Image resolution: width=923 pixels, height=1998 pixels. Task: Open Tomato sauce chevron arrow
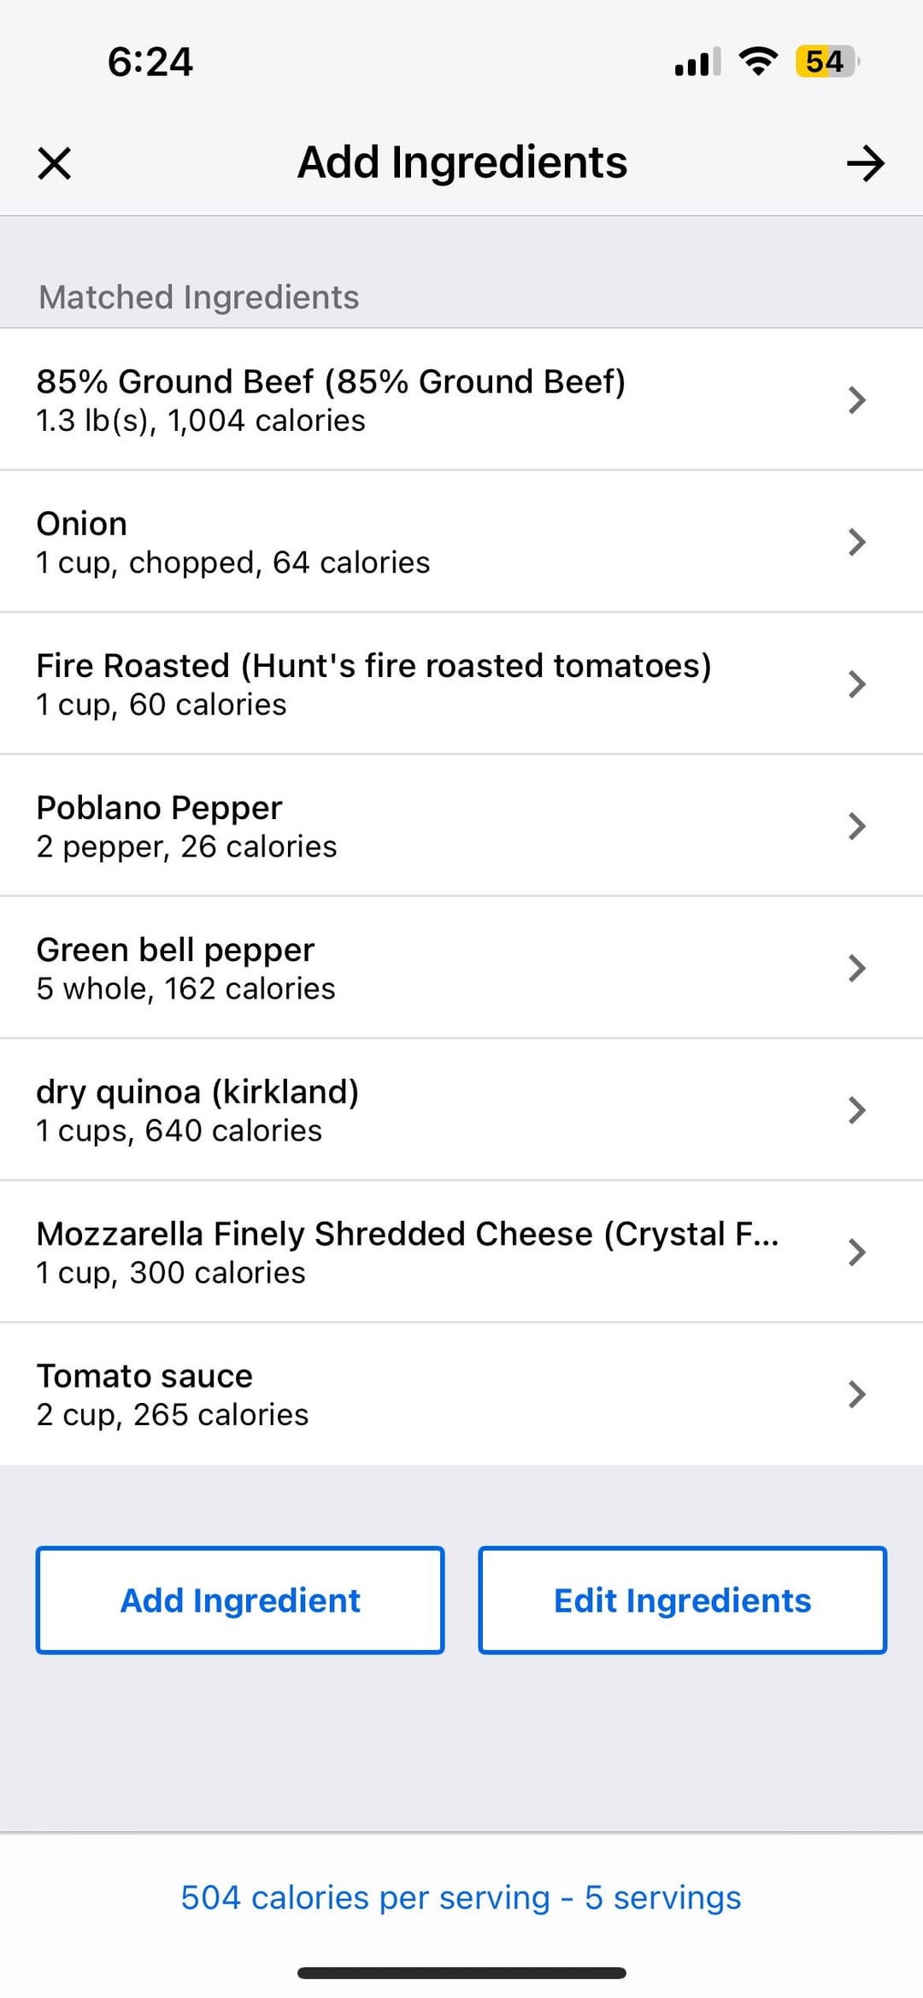(x=856, y=1394)
